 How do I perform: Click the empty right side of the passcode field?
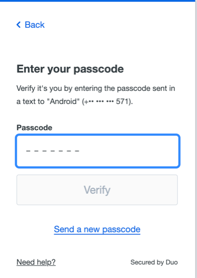pos(131,151)
